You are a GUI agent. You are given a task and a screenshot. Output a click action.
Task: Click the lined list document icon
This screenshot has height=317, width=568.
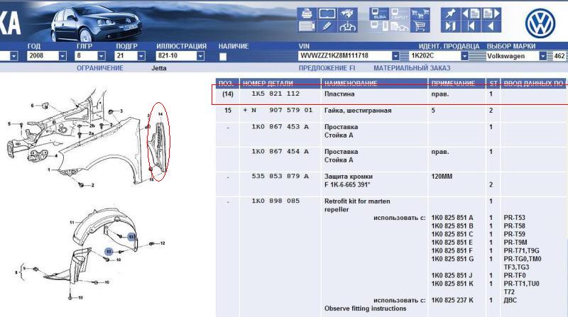(x=307, y=26)
